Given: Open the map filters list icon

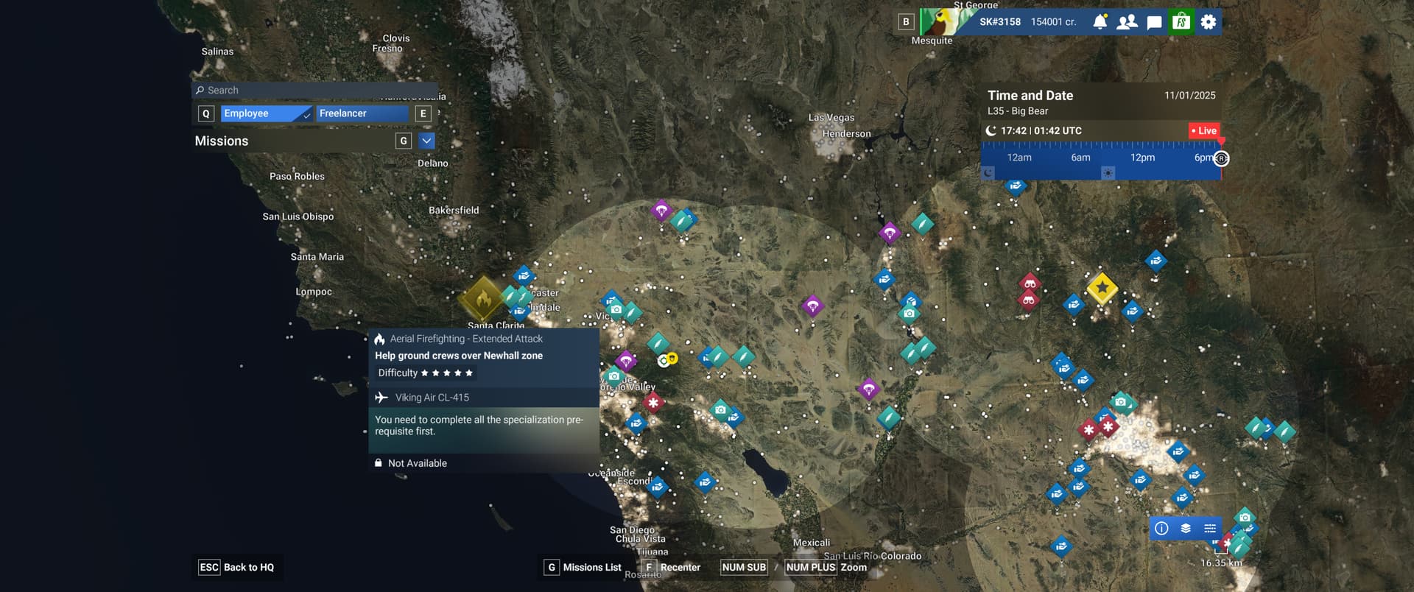Looking at the screenshot, I should 1210,528.
